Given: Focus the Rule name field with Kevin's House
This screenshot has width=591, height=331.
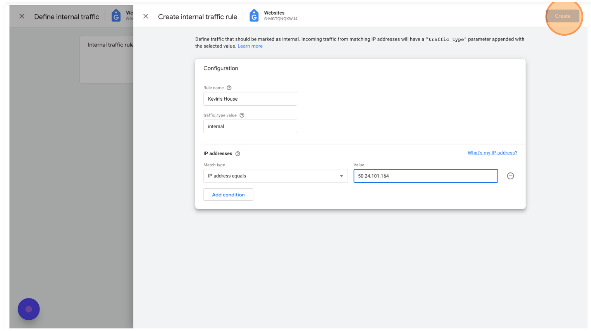Looking at the screenshot, I should pyautogui.click(x=250, y=99).
